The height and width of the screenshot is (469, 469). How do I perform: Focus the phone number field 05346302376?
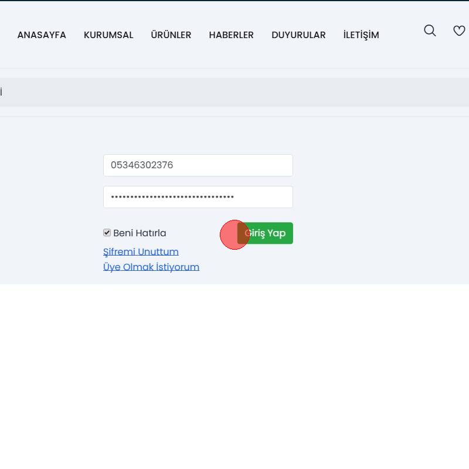198,165
